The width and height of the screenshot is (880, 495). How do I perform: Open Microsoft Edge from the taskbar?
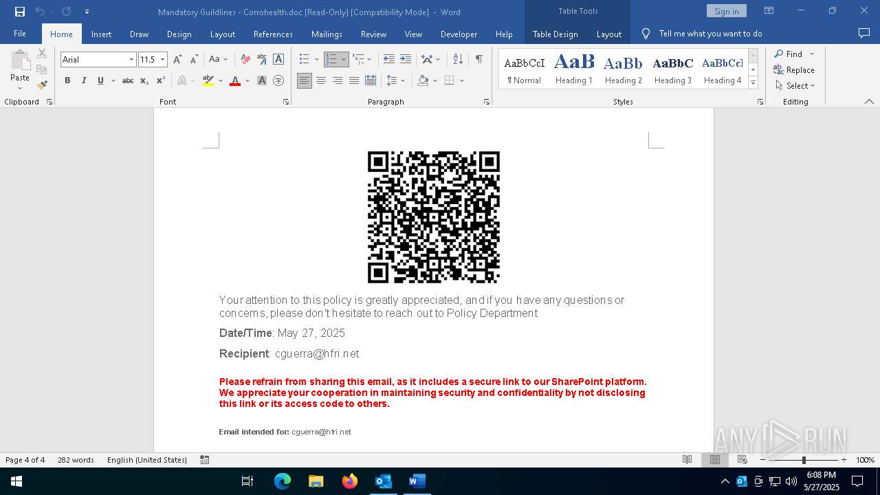[x=283, y=481]
